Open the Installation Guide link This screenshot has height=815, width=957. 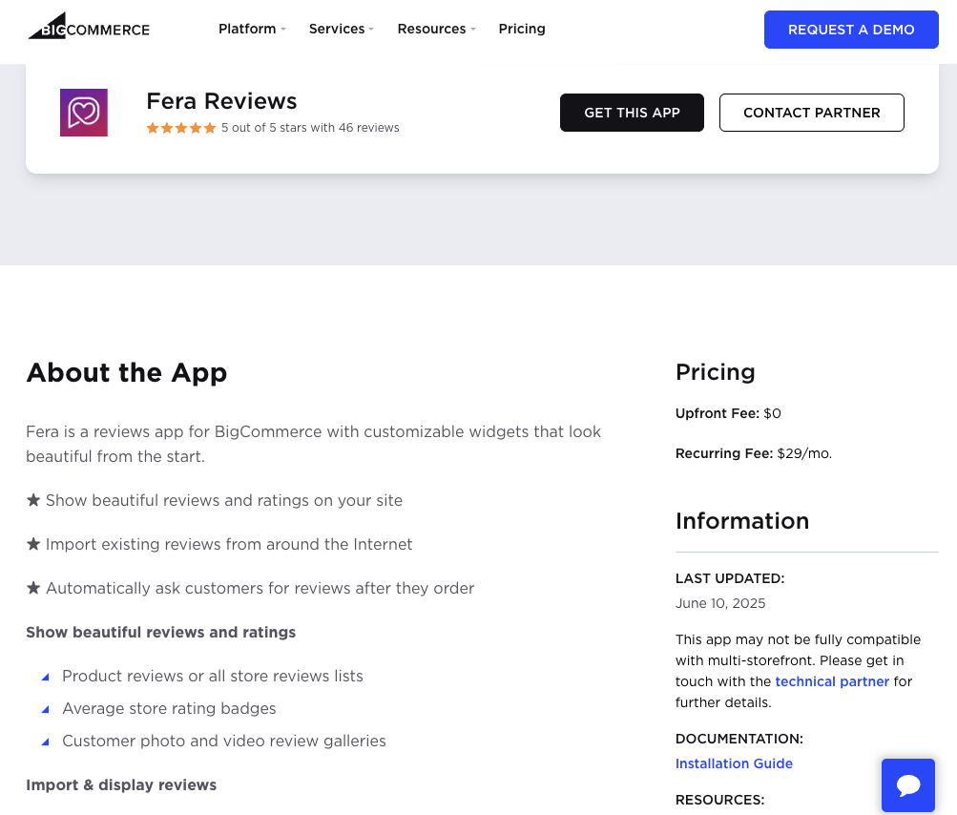click(x=734, y=763)
